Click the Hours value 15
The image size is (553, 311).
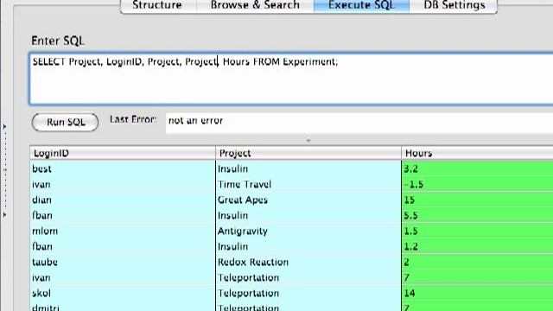477,200
